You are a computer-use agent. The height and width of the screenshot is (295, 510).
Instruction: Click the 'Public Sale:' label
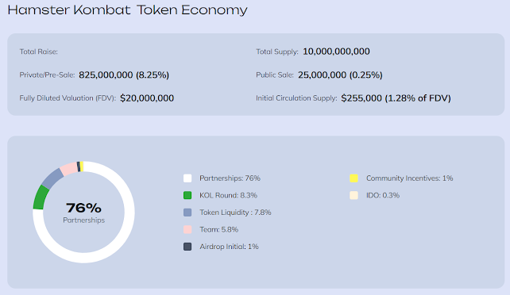coord(275,75)
